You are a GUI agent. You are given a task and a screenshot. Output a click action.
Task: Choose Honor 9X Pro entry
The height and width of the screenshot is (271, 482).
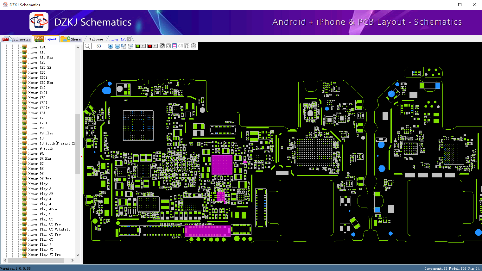coord(40,179)
